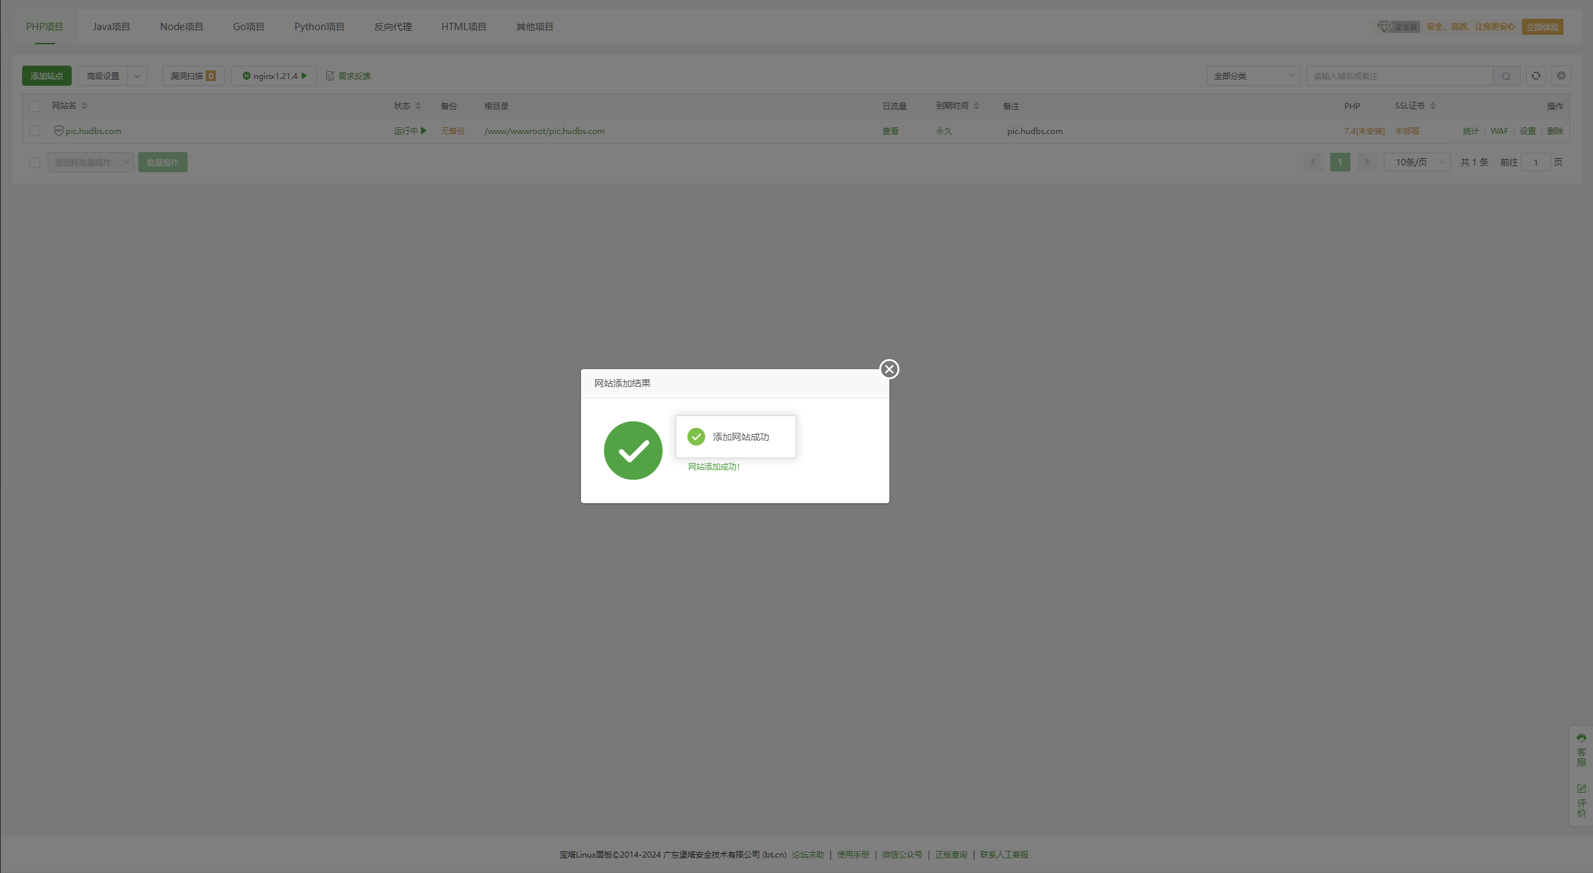Click the 前往 page number field
This screenshot has height=873, width=1593.
click(x=1535, y=162)
